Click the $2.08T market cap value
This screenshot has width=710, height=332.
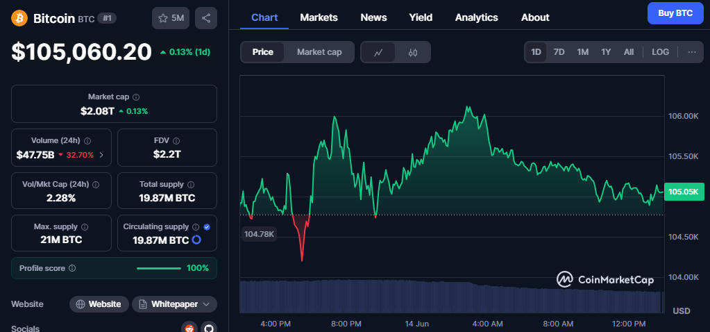pos(97,111)
